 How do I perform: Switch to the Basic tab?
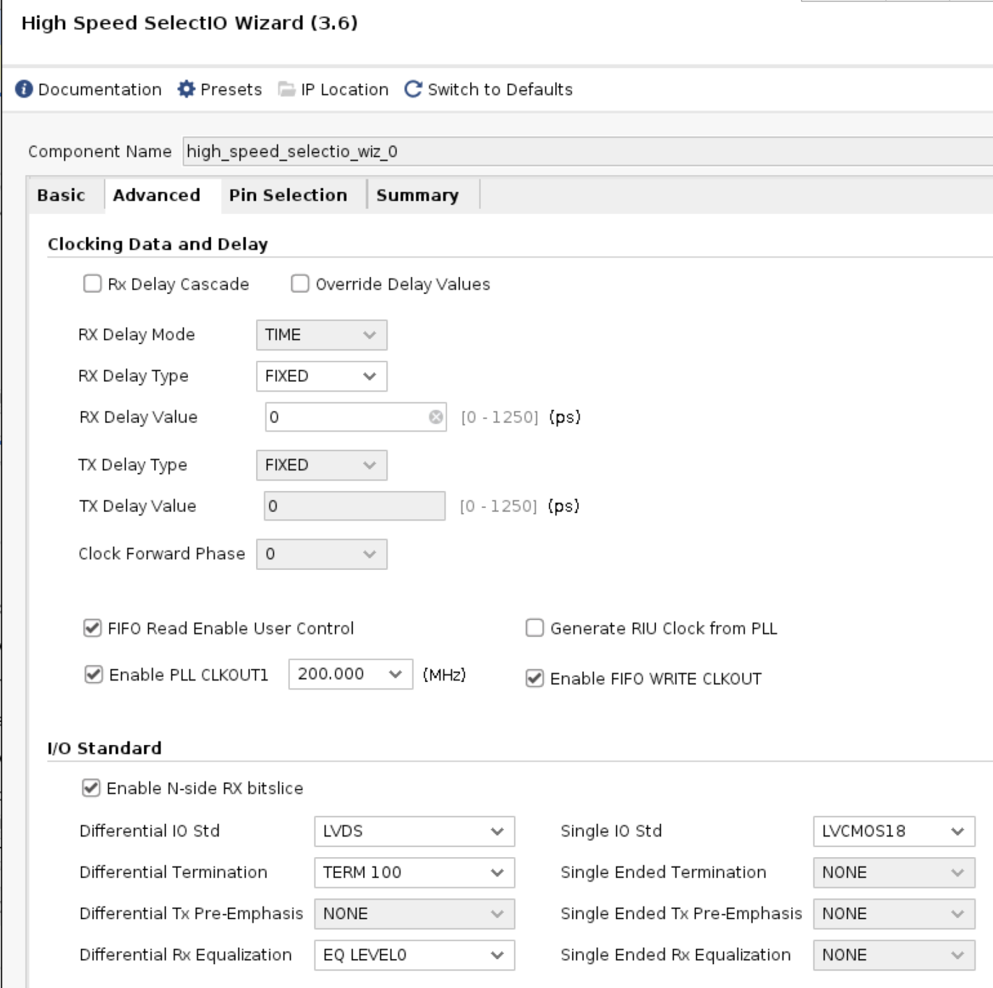[61, 195]
